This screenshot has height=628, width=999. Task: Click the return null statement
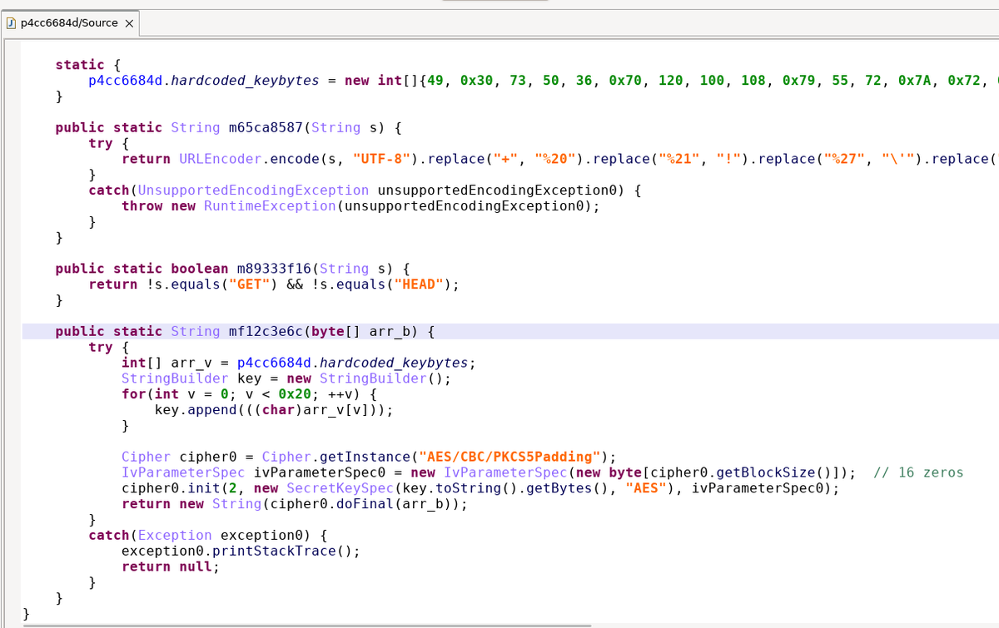click(171, 566)
